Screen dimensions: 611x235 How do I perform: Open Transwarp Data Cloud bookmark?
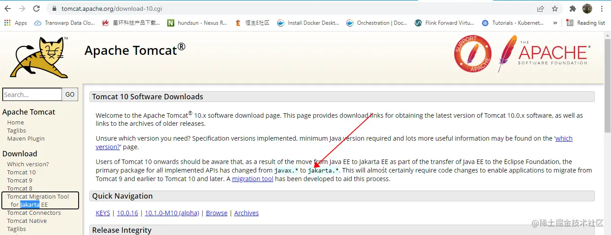click(64, 23)
